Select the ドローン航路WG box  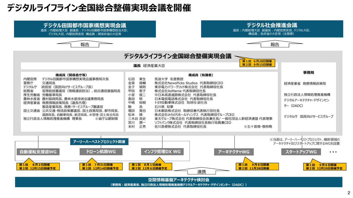coord(101,152)
